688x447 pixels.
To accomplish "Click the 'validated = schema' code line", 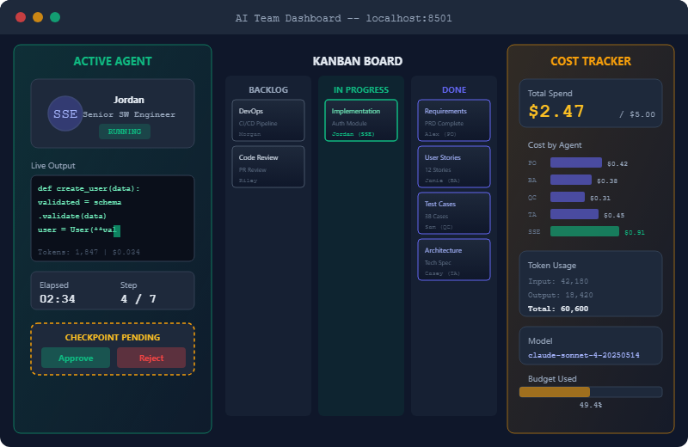I will pos(79,202).
